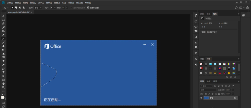Select the Zoom tool
Screen dimensions: 251x108
click(3, 88)
